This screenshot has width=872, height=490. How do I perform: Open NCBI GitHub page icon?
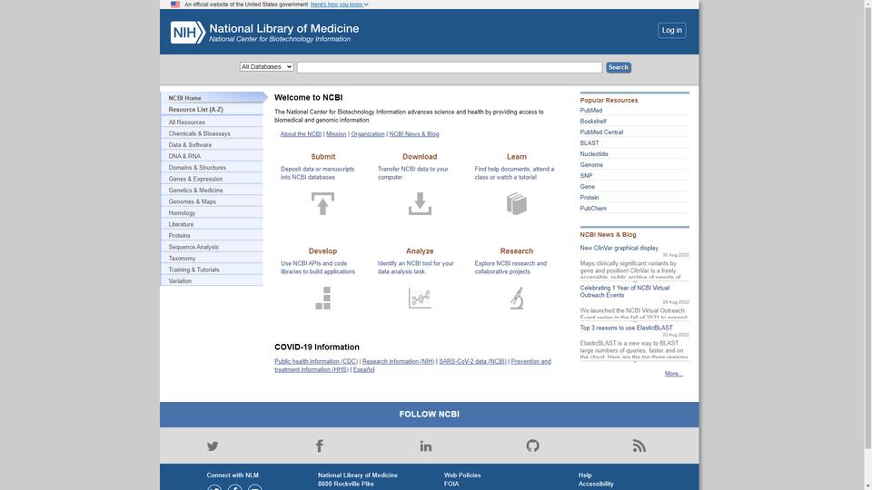click(533, 446)
